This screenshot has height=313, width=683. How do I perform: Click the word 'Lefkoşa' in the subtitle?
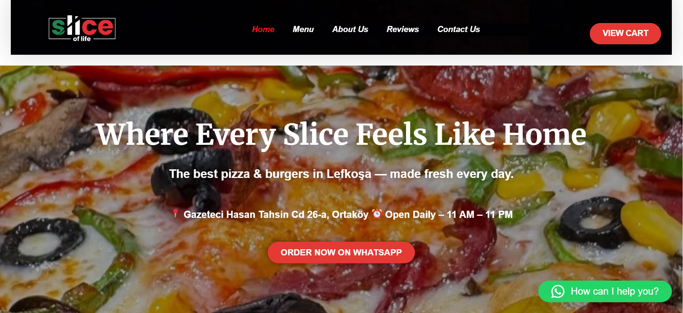349,174
